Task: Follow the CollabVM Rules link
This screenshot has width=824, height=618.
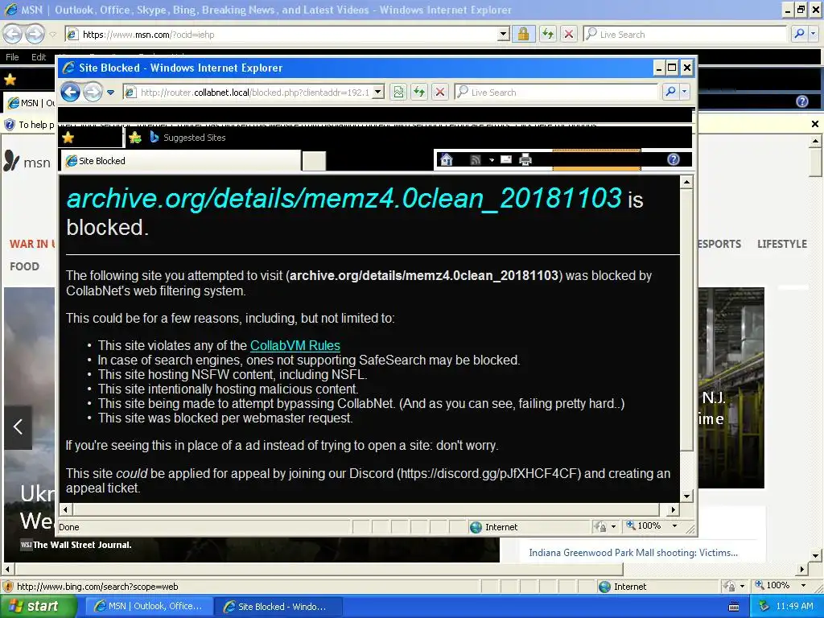Action: (295, 345)
